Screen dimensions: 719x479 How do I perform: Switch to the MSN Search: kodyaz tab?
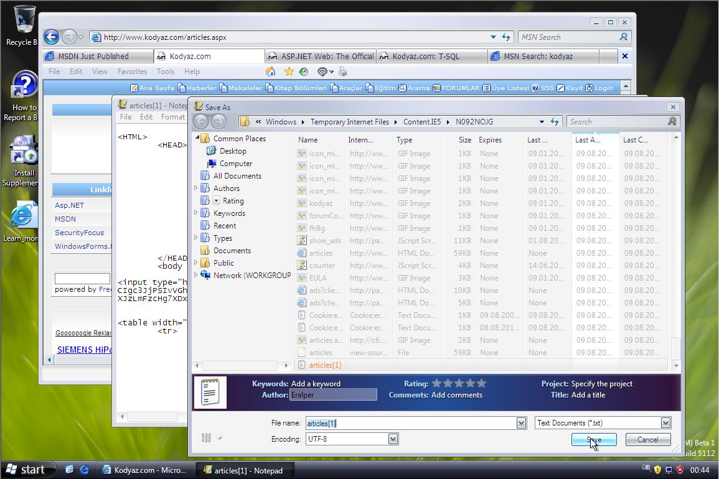pyautogui.click(x=538, y=56)
